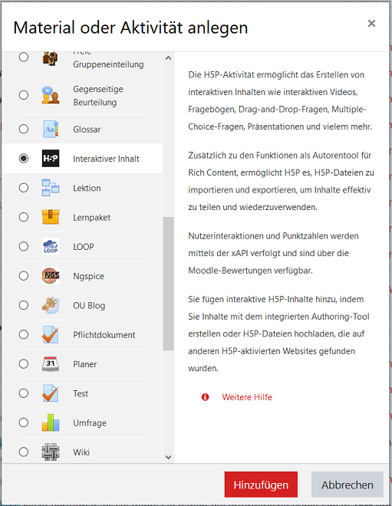Click the Umfrage bar chart icon
The width and height of the screenshot is (392, 506).
pos(51,422)
